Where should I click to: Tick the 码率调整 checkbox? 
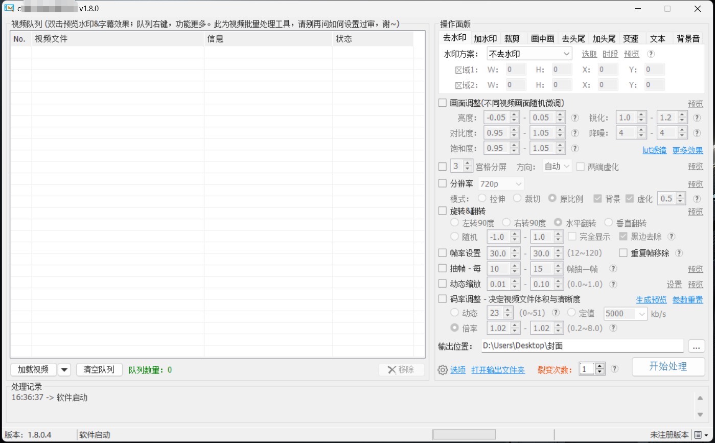(x=443, y=299)
